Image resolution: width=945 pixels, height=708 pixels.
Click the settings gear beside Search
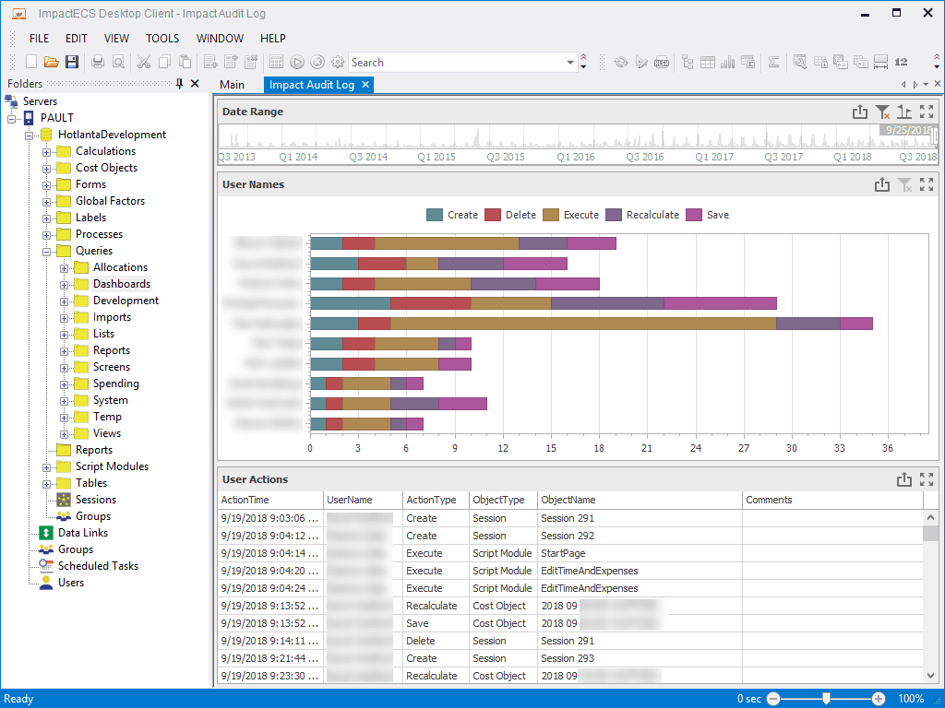[338, 62]
